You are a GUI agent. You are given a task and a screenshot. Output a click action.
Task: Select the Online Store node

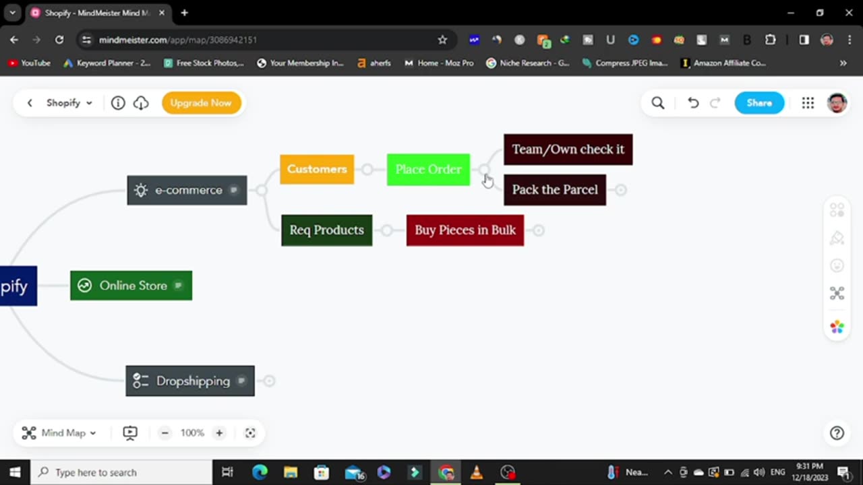131,286
